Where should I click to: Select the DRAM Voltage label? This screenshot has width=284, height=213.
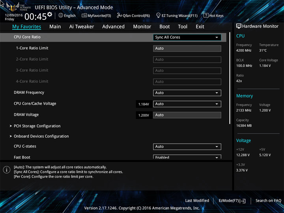pos(26,115)
